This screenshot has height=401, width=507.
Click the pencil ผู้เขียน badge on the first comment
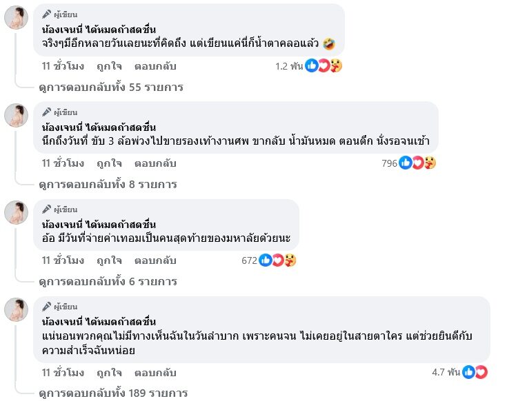click(60, 14)
